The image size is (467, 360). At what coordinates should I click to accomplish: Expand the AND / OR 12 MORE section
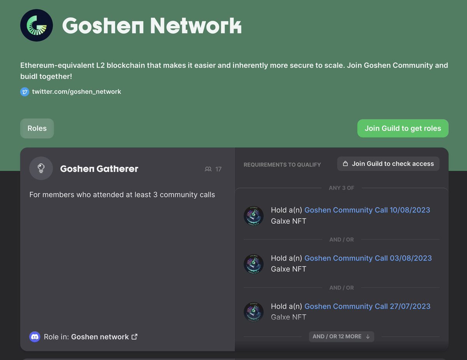[341, 336]
